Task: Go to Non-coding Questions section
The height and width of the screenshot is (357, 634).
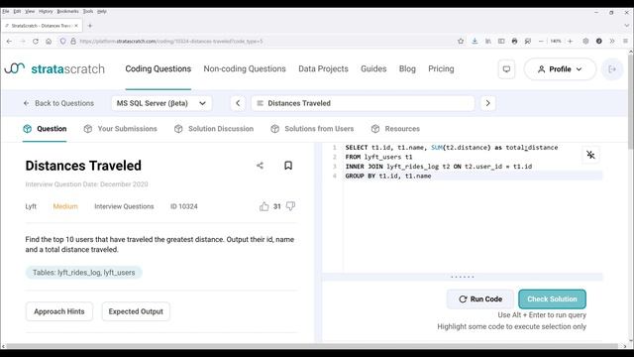Action: (245, 68)
